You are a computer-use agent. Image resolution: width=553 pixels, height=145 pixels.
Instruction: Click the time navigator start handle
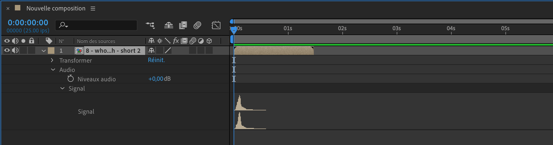point(232,21)
